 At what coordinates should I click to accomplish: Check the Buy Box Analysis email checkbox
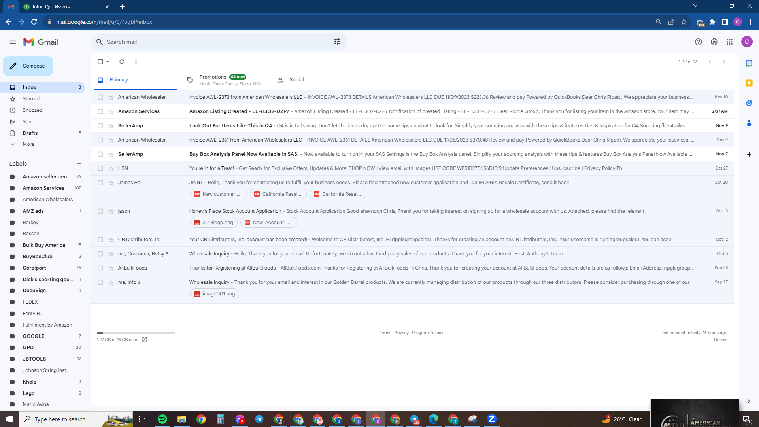[100, 154]
